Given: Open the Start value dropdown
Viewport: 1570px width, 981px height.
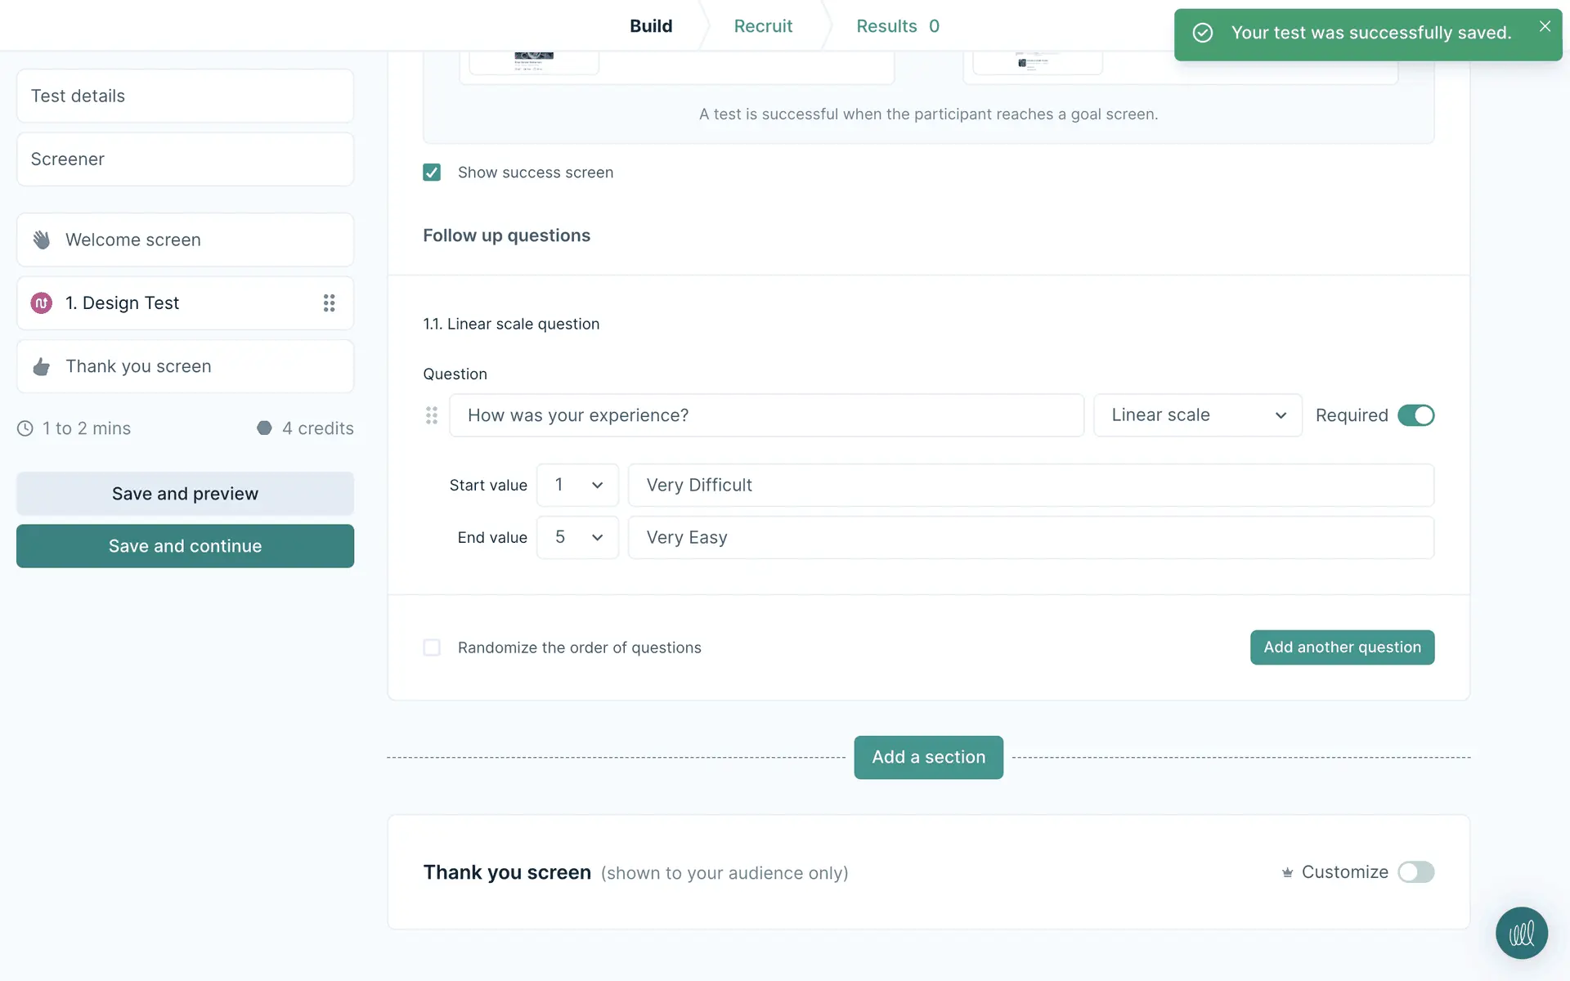Looking at the screenshot, I should pyautogui.click(x=577, y=485).
